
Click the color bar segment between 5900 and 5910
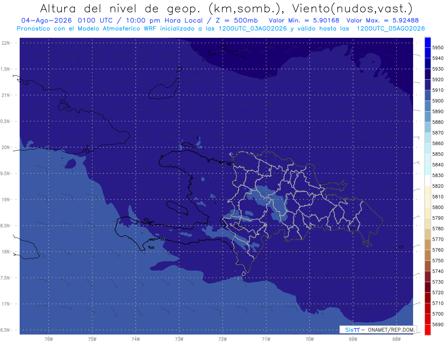[x=427, y=96]
